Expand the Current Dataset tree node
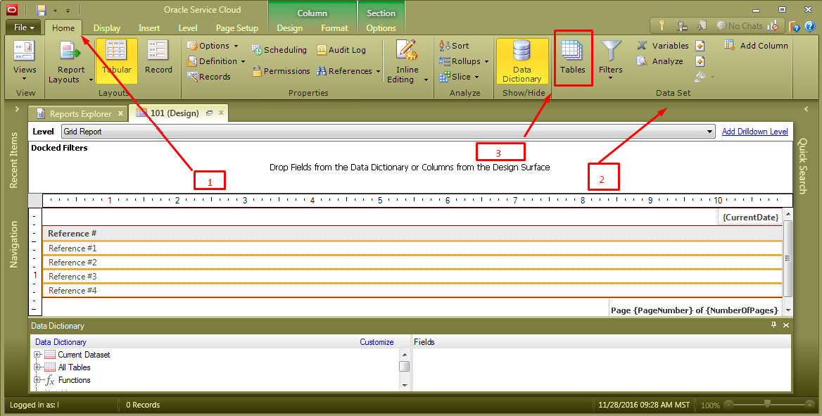The width and height of the screenshot is (822, 416). pos(38,355)
